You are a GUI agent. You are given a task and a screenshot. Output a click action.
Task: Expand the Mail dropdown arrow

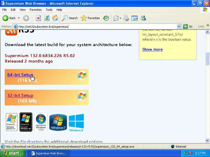coord(120,18)
